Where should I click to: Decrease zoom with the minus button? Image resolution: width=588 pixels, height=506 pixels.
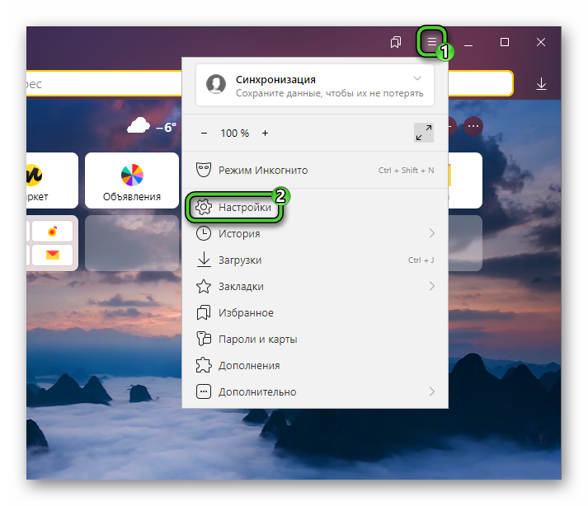[204, 133]
